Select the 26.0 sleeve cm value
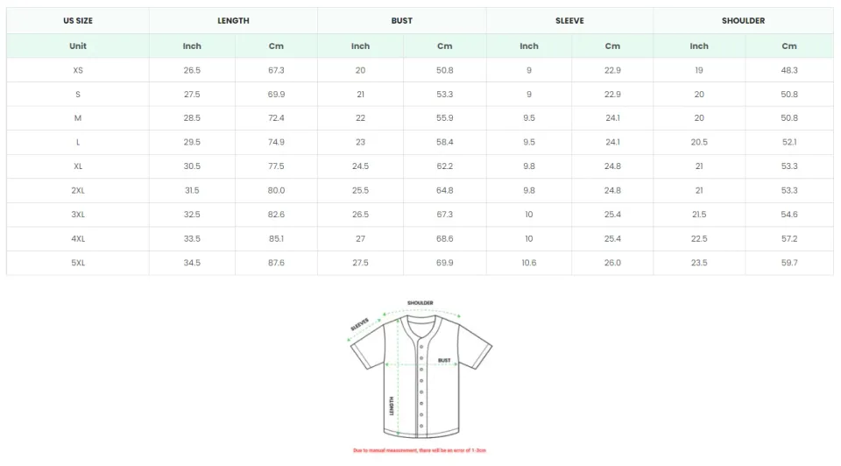841x466 pixels. point(612,263)
